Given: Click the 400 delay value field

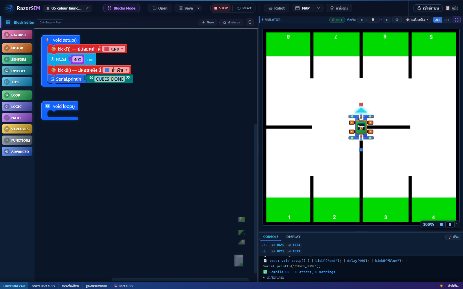Looking at the screenshot, I should [78, 60].
